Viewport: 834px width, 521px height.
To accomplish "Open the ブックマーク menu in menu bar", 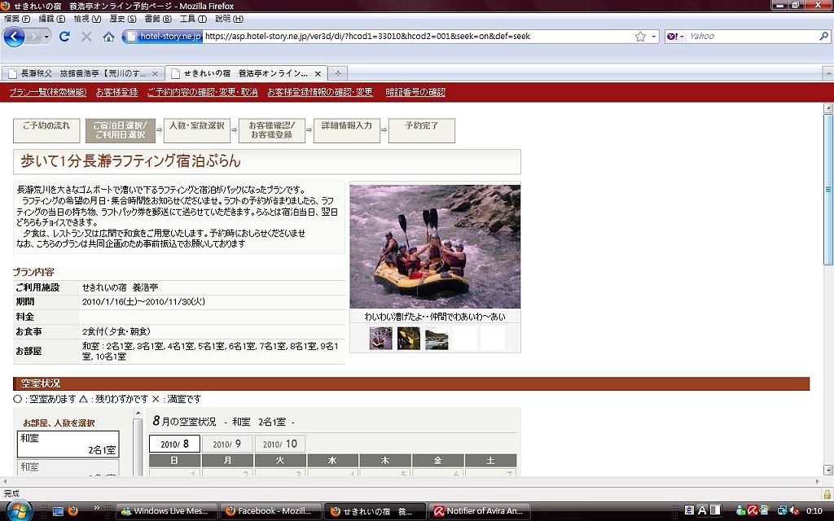I will 152,19.
